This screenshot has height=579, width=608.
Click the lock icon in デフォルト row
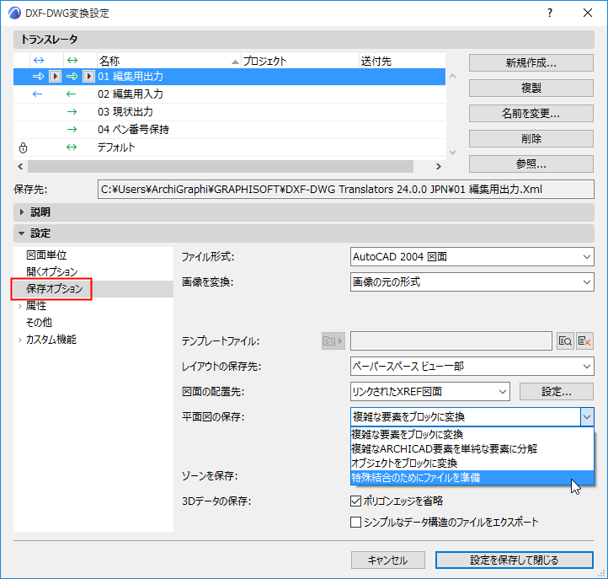pos(24,147)
